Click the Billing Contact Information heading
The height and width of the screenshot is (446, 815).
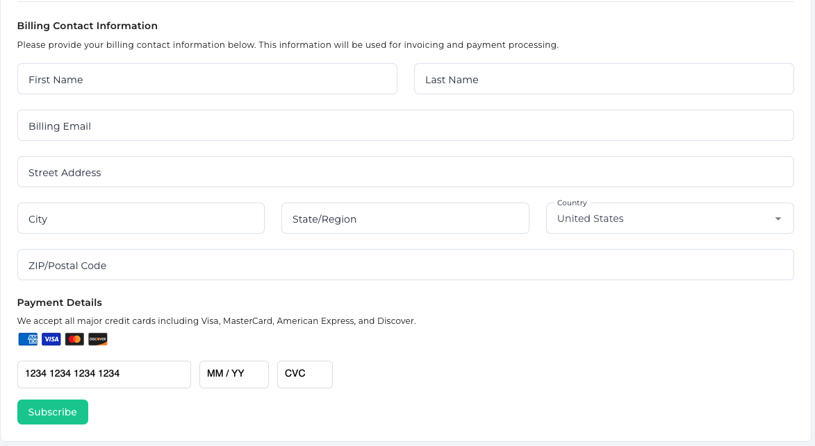[88, 26]
